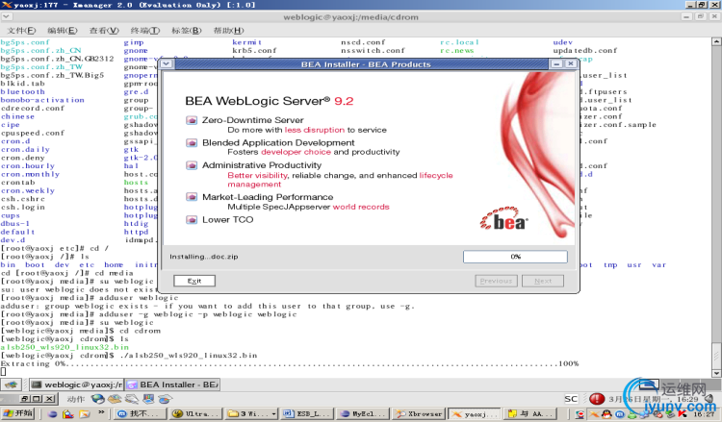722x422 pixels.
Task: Switch to 与 AA... chat taskbar window
Action: pyautogui.click(x=530, y=414)
